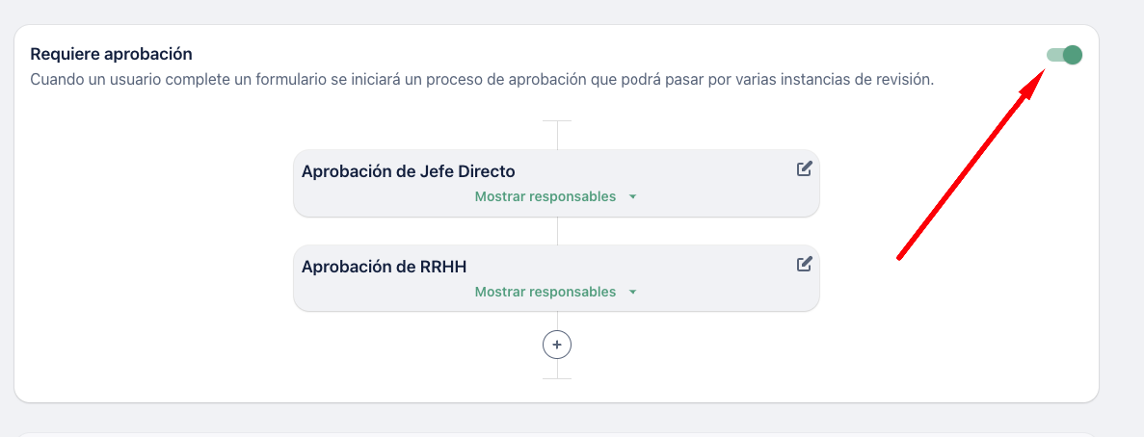
Task: Click the connector line below the plus button
Action: (557, 369)
